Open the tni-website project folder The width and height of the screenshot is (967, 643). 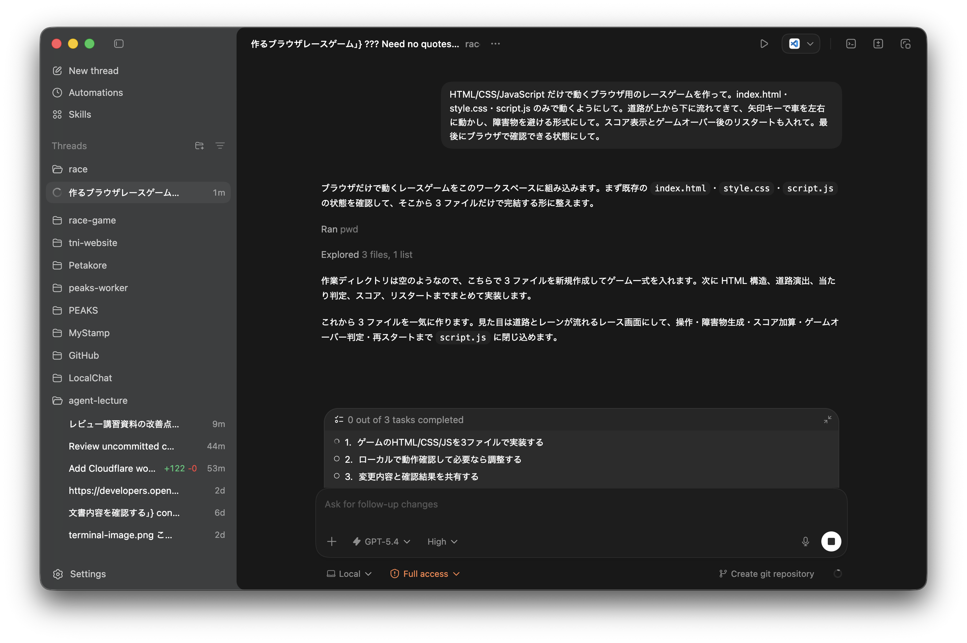tap(138, 243)
